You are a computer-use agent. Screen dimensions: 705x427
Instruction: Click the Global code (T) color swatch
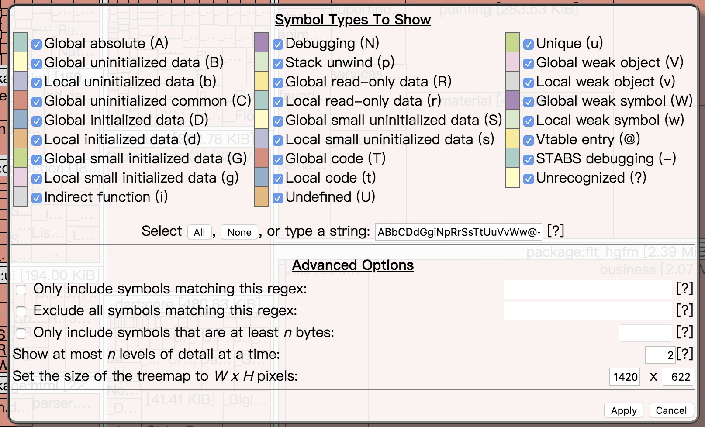click(262, 158)
